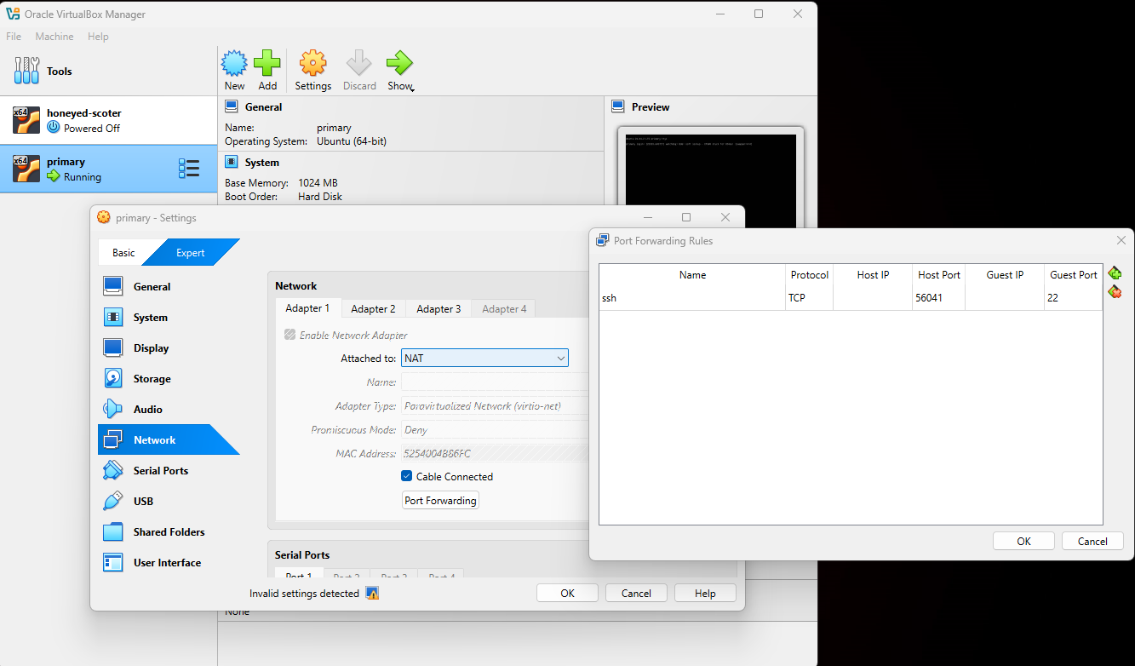This screenshot has height=666, width=1135.
Task: Open Settings via the orange gear icon
Action: point(312,64)
